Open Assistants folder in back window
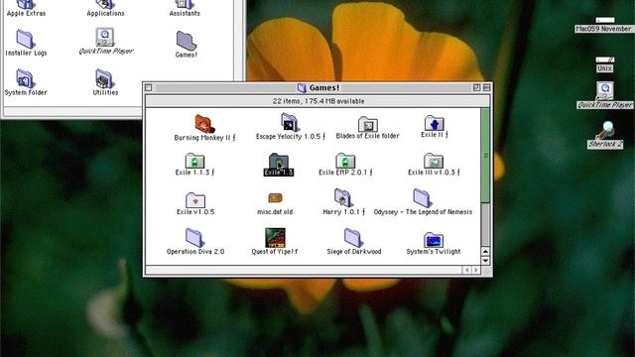Image resolution: width=635 pixels, height=357 pixels. coord(185,4)
